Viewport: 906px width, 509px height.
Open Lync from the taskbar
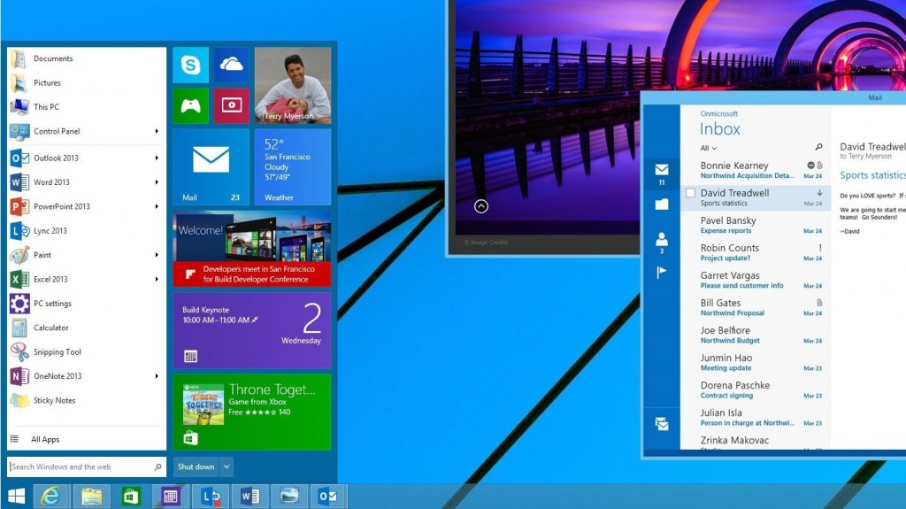coord(210,497)
